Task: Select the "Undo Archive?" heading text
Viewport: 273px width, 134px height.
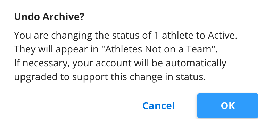Action: [x=49, y=17]
